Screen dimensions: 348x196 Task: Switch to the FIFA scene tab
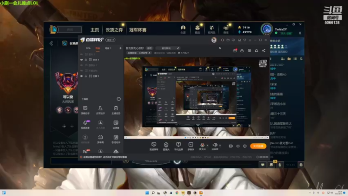[x=88, y=48]
